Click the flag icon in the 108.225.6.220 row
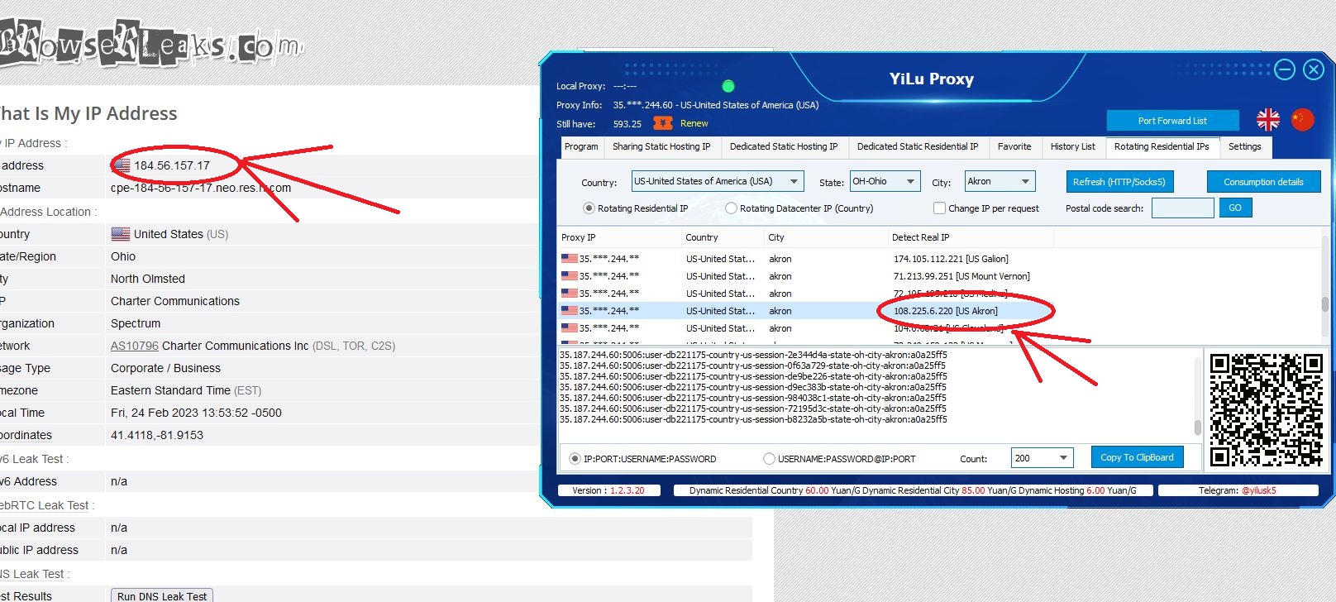The width and height of the screenshot is (1336, 602). pyautogui.click(x=570, y=310)
